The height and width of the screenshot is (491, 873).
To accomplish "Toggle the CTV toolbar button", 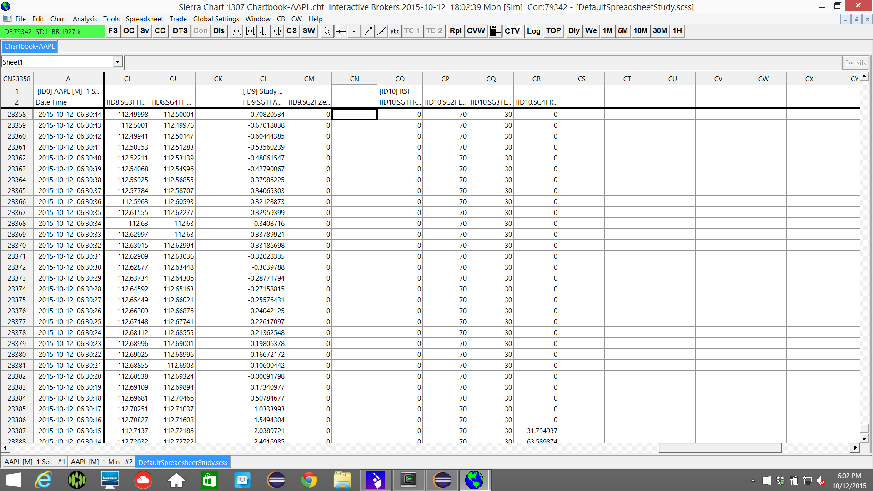I will coord(512,31).
